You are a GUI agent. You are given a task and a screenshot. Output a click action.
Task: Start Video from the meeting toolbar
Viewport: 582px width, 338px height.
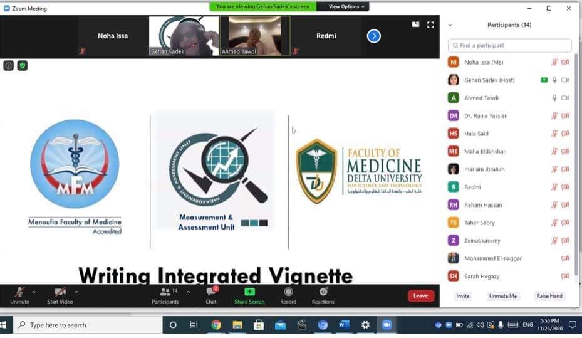click(60, 295)
